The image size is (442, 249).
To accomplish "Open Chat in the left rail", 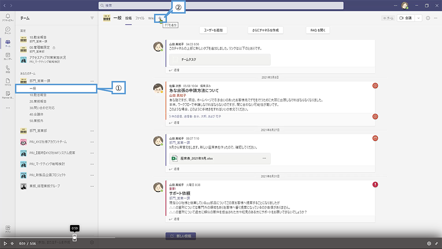I will click(8, 30).
